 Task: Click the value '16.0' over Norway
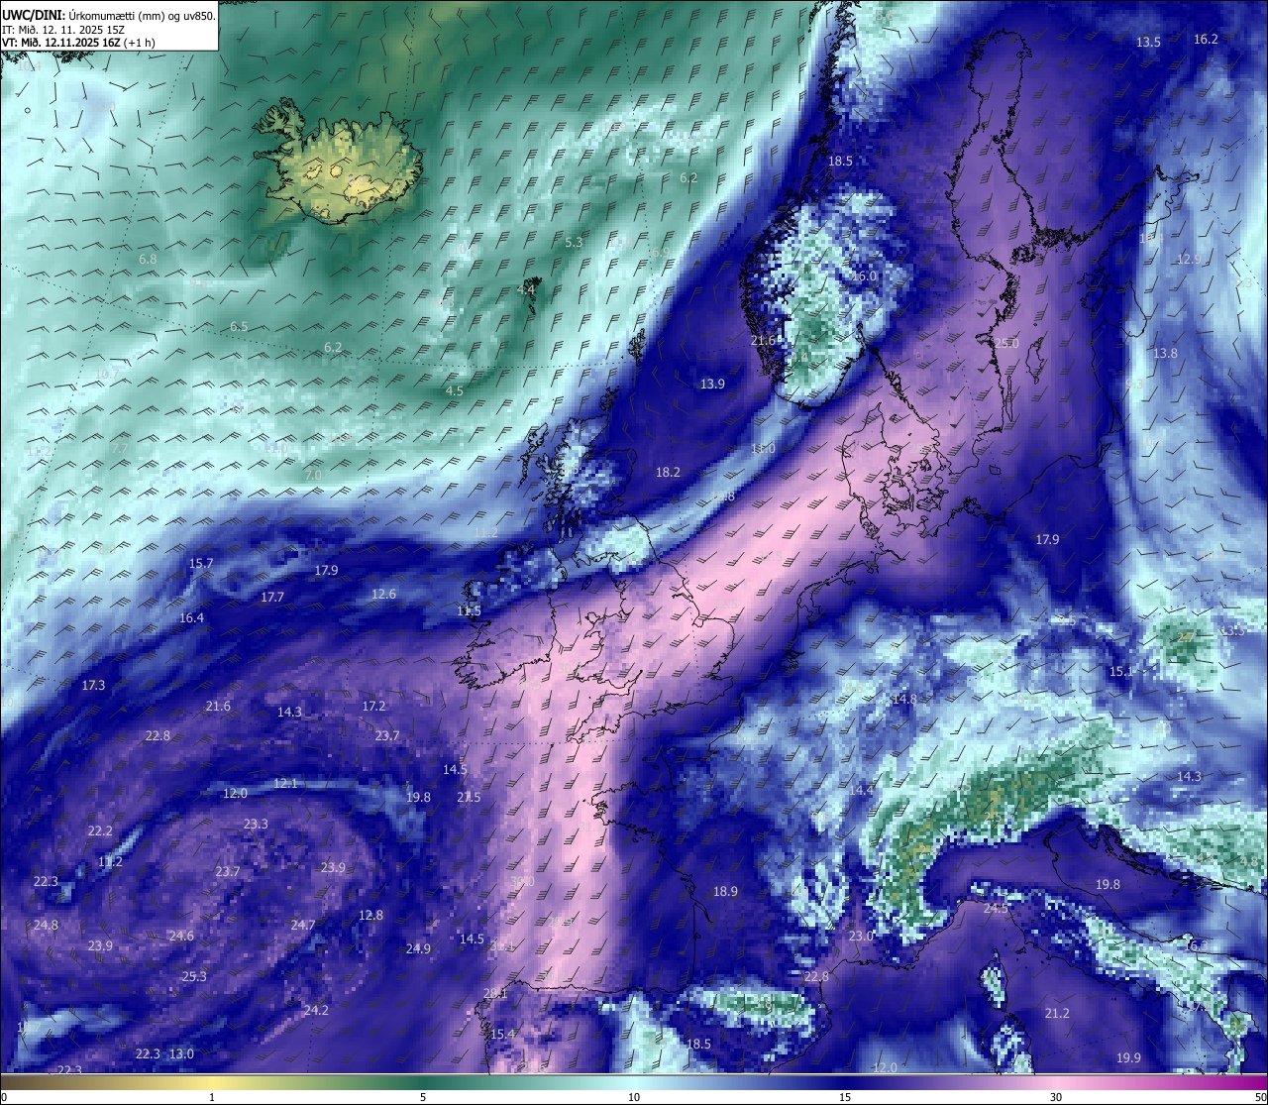pyautogui.click(x=865, y=276)
